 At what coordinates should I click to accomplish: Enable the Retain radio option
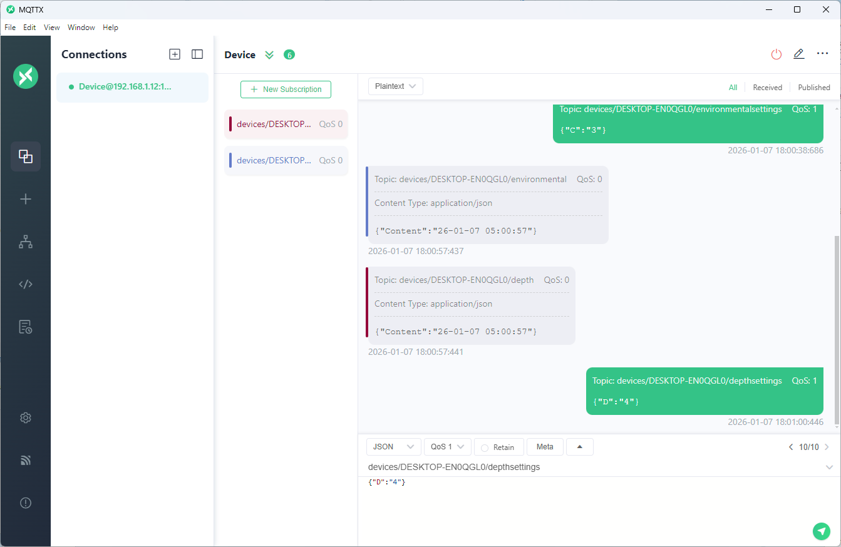coord(485,447)
